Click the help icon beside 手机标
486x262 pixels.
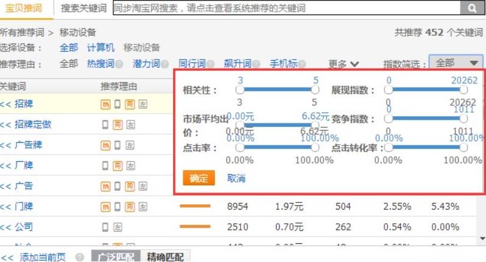tap(302, 64)
